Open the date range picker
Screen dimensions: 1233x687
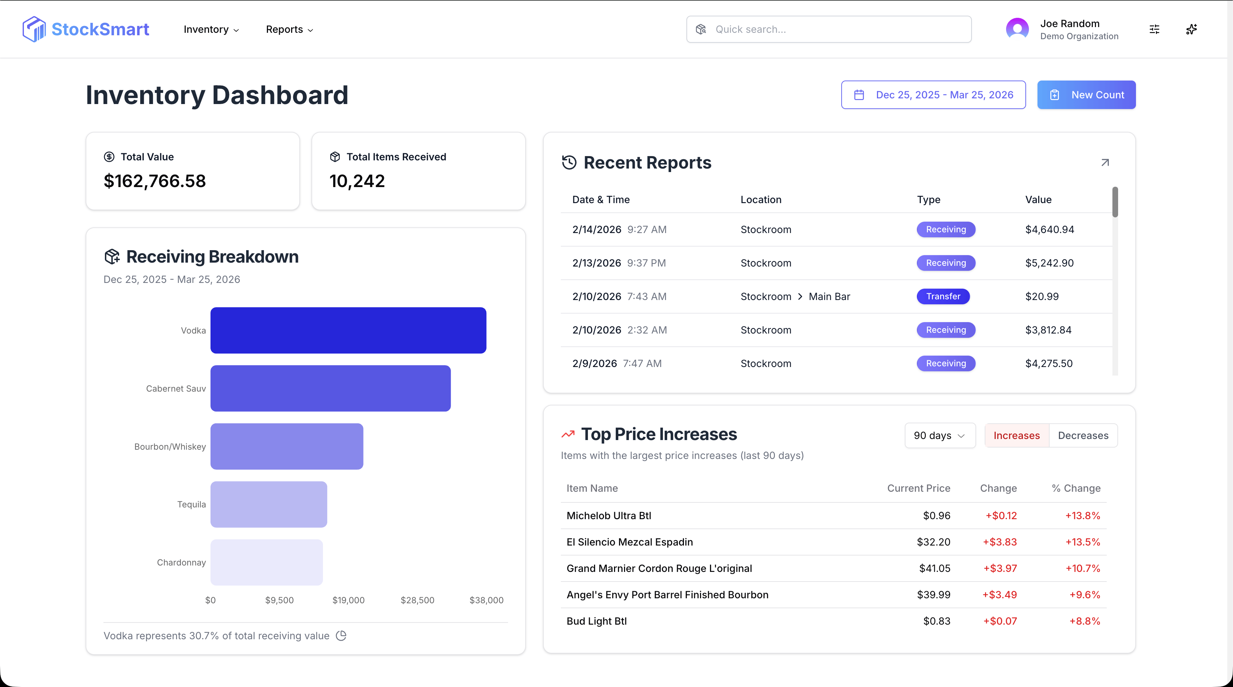coord(933,95)
